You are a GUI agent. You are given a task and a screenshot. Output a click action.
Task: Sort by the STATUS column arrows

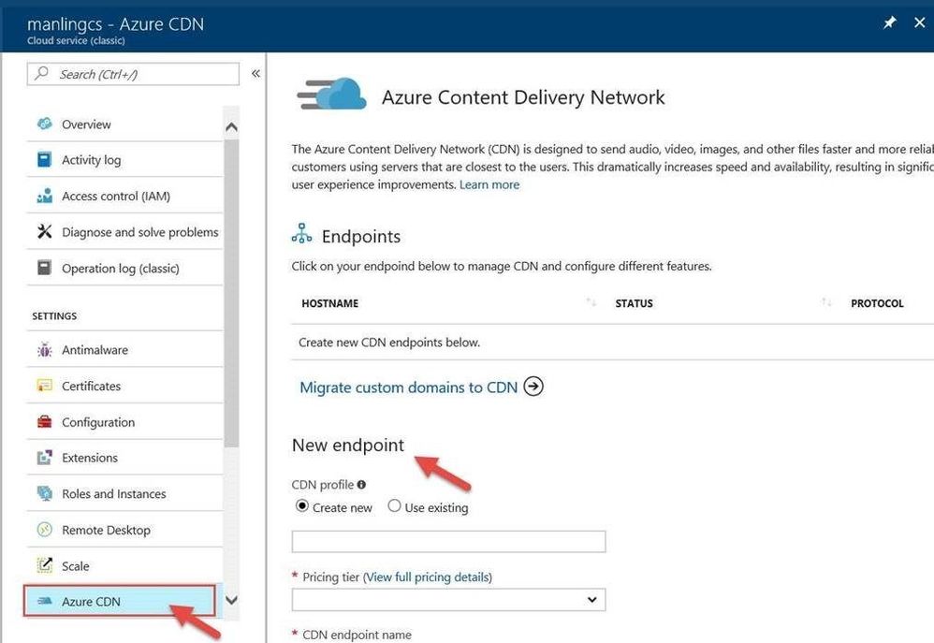point(826,302)
